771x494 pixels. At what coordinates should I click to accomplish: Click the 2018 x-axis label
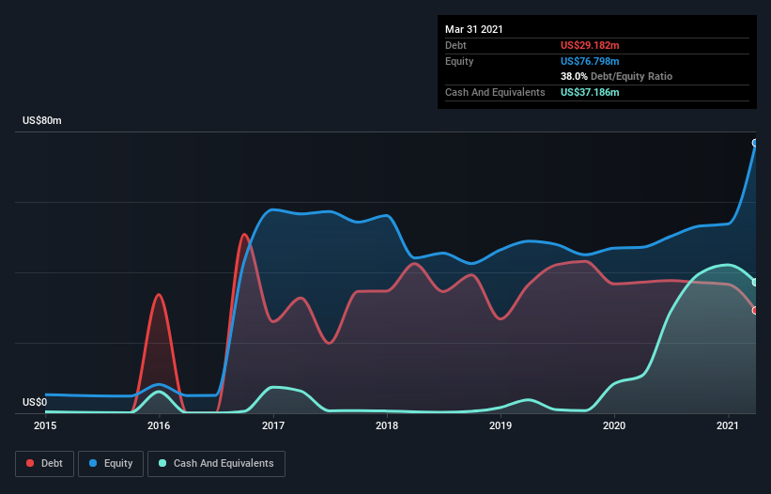pyautogui.click(x=387, y=425)
